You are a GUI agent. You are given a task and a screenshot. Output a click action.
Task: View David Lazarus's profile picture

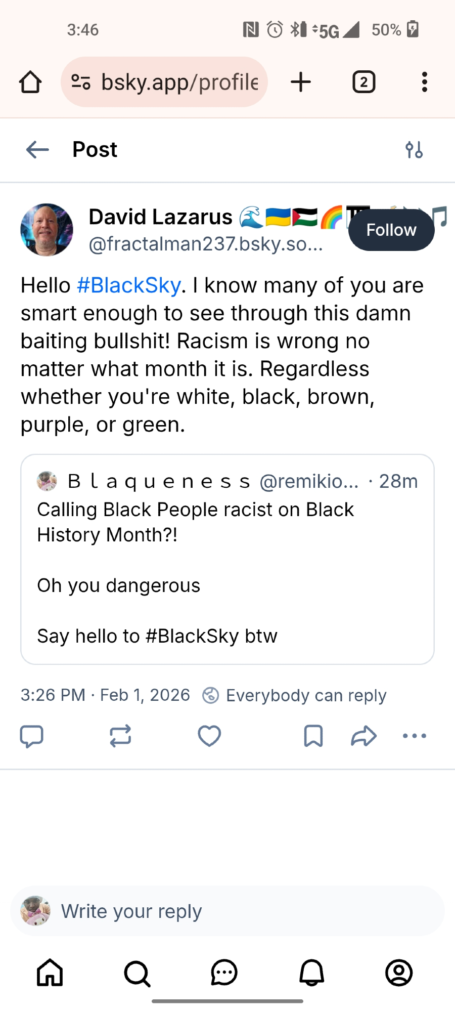47,230
